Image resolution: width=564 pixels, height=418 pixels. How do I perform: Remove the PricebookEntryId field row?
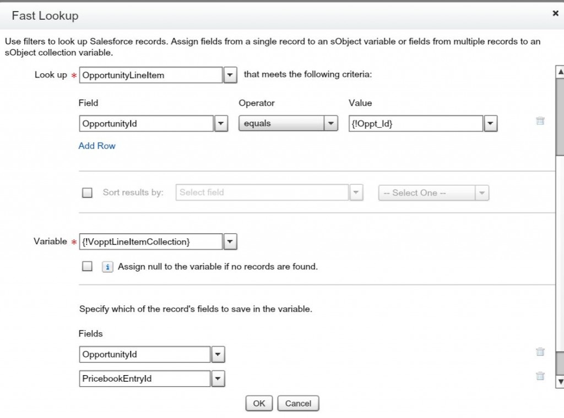[x=540, y=376]
